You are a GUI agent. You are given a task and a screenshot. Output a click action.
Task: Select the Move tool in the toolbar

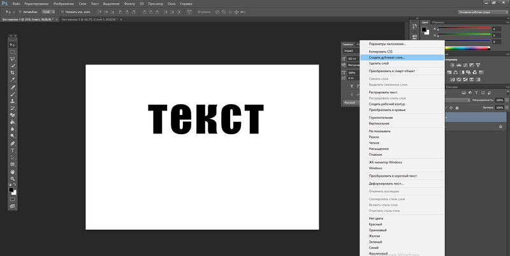(x=12, y=43)
